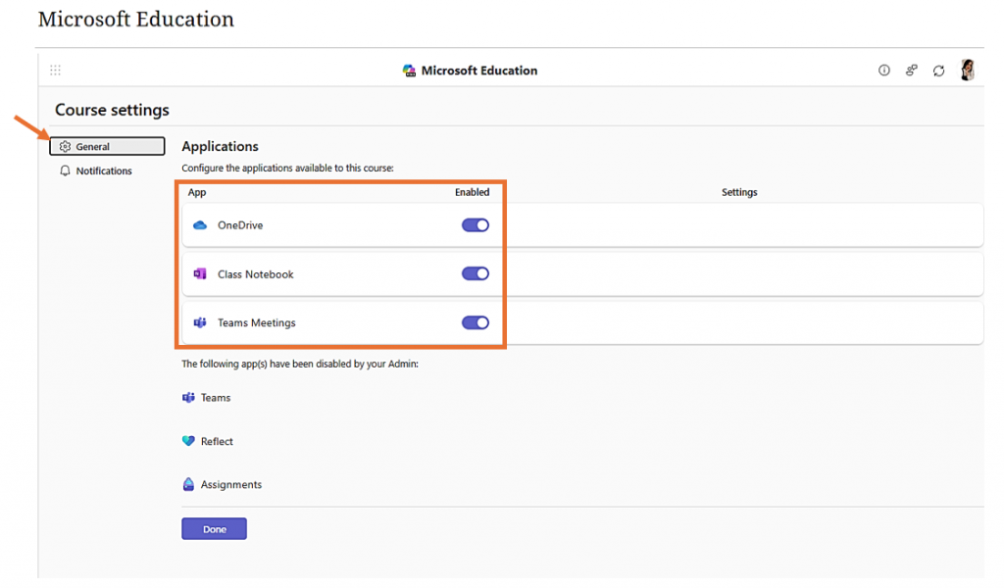Click the people sharing icon in header
Viewport: 1004px width, 588px height.
pos(911,71)
